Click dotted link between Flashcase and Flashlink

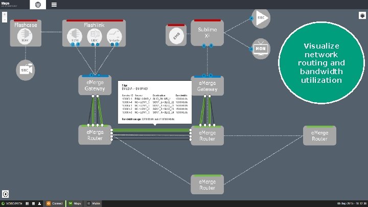[x=52, y=32]
